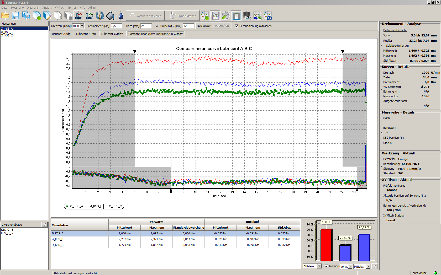Open file with the folder icon
Image resolution: width=441 pixels, height=275 pixels.
(x=5, y=16)
